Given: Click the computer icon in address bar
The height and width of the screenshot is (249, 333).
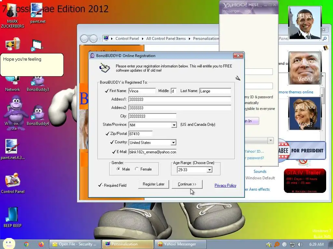Looking at the screenshot, I should click(106, 38).
